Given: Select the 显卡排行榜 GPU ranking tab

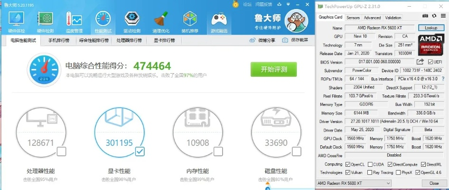Looking at the screenshot, I should point(164,40).
